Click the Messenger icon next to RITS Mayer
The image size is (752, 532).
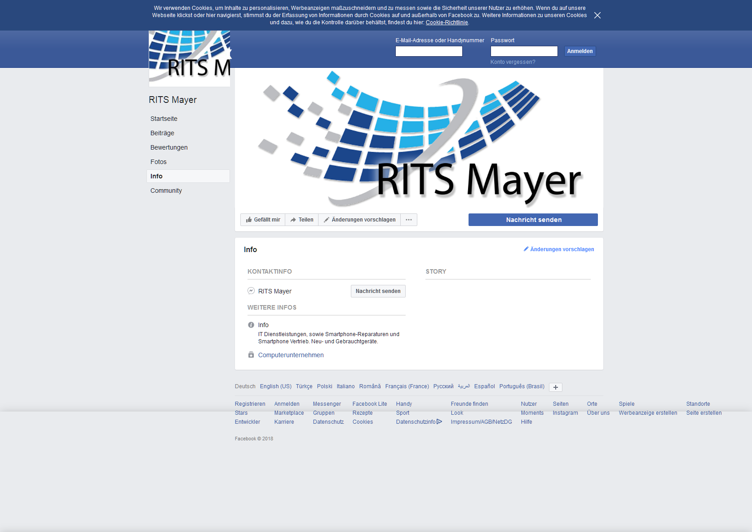[x=251, y=291]
